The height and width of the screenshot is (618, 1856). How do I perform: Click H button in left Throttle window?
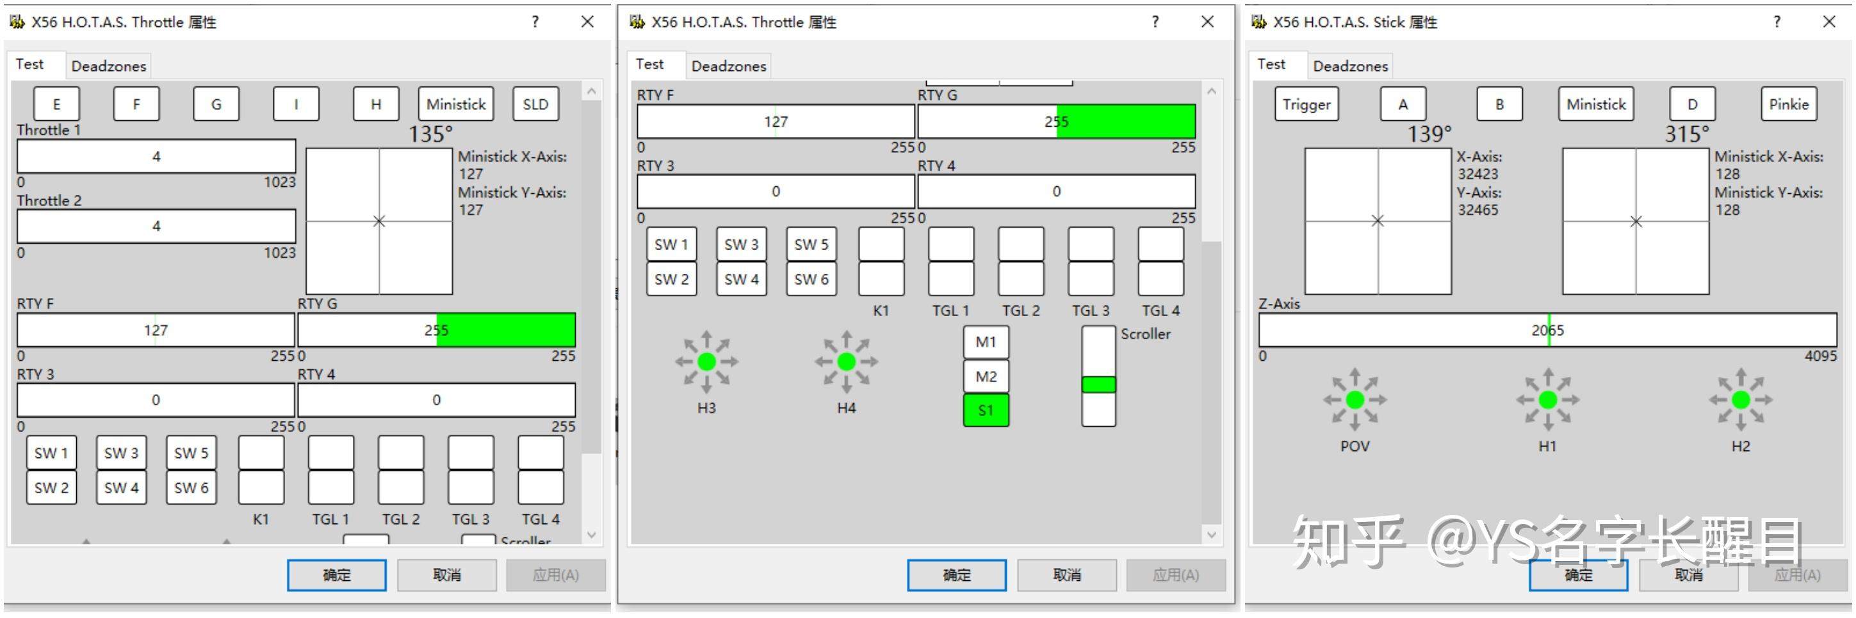point(376,104)
